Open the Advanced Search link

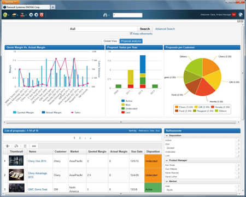click(165, 29)
